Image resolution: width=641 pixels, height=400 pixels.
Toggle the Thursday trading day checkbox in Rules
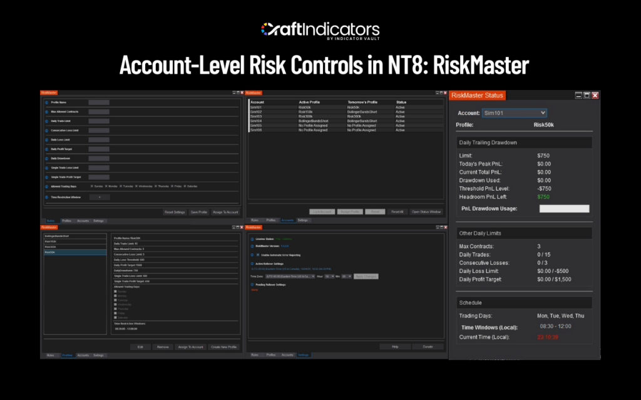(x=156, y=186)
